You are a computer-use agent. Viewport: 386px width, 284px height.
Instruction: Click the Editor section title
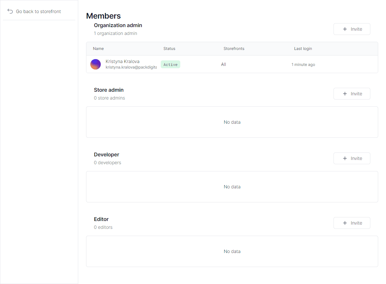tap(101, 219)
